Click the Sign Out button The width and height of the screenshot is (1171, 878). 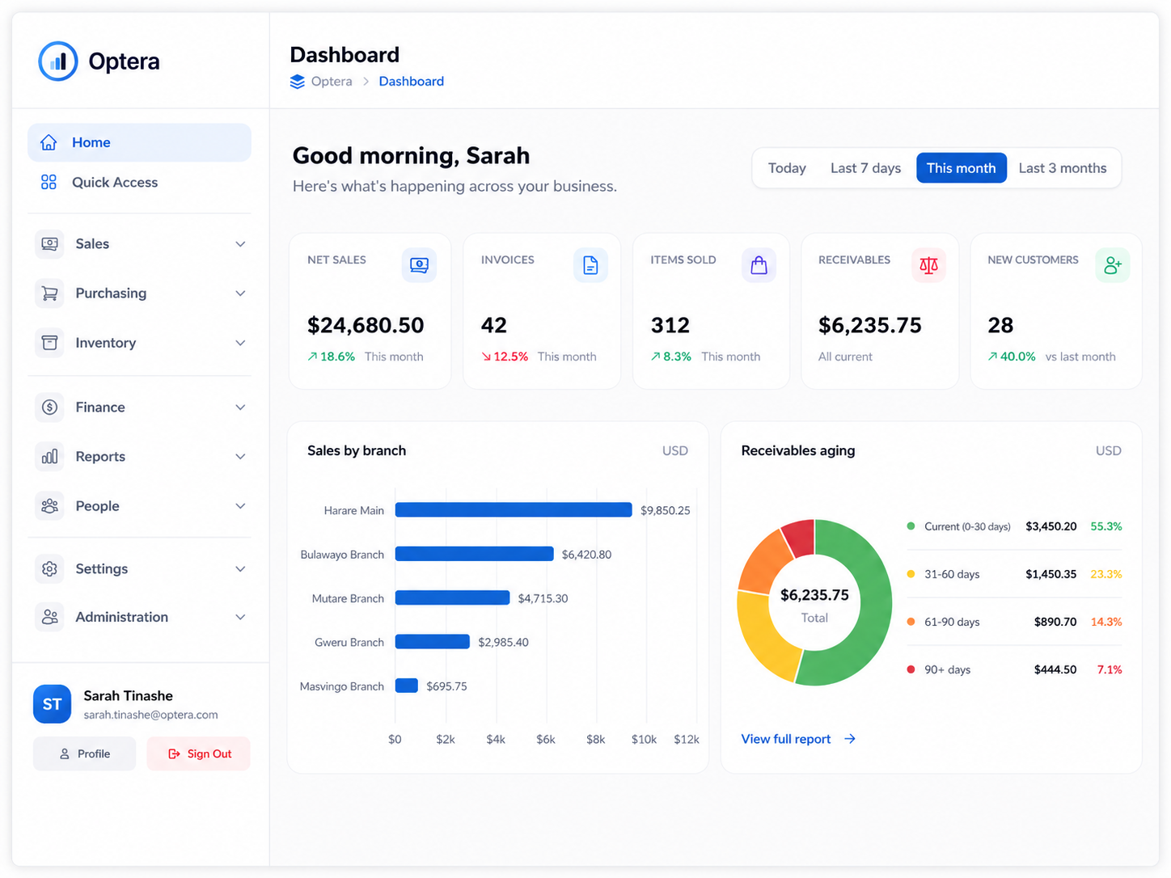[198, 753]
